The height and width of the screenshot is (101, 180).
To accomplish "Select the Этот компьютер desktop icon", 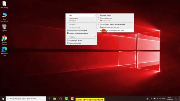I will tap(4, 17).
